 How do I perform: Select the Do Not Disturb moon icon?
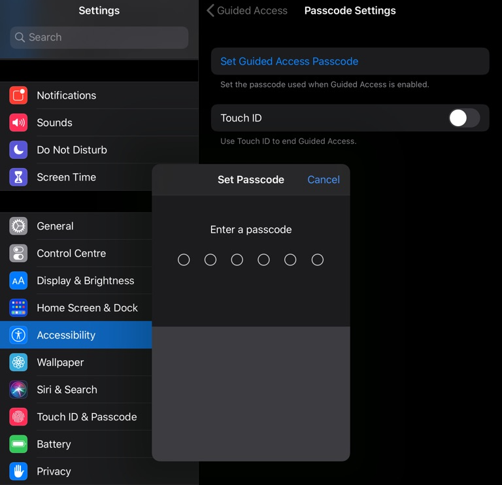[18, 150]
